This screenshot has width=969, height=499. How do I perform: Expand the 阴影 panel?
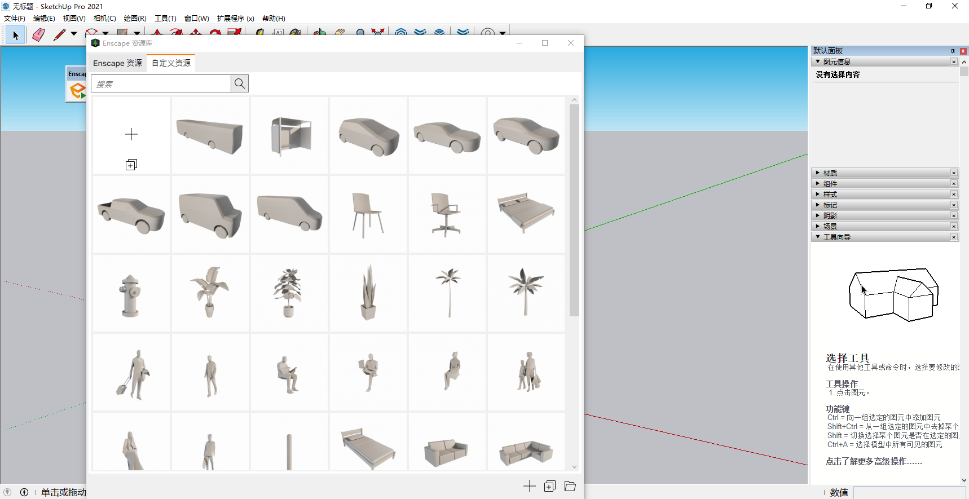point(830,216)
